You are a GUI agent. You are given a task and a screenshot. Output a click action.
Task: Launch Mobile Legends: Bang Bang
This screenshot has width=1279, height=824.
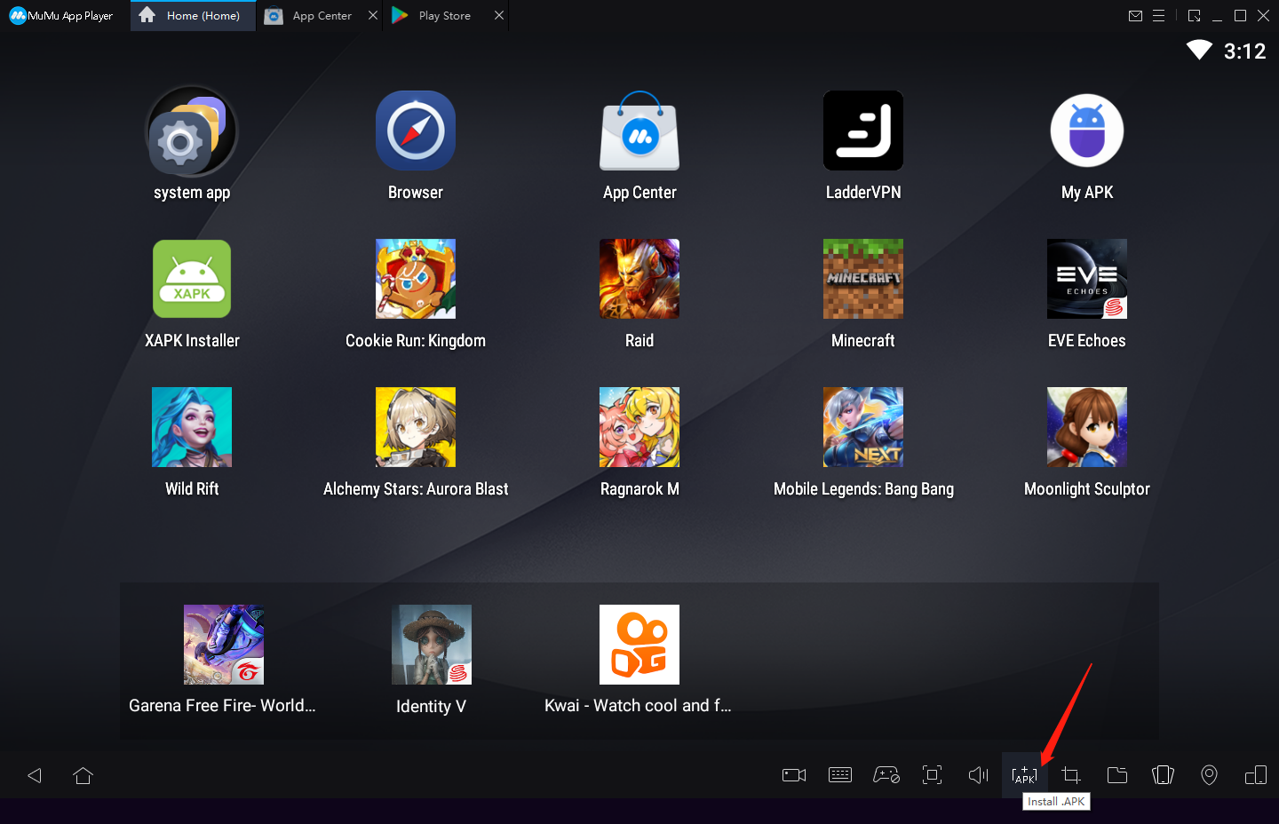click(x=863, y=427)
